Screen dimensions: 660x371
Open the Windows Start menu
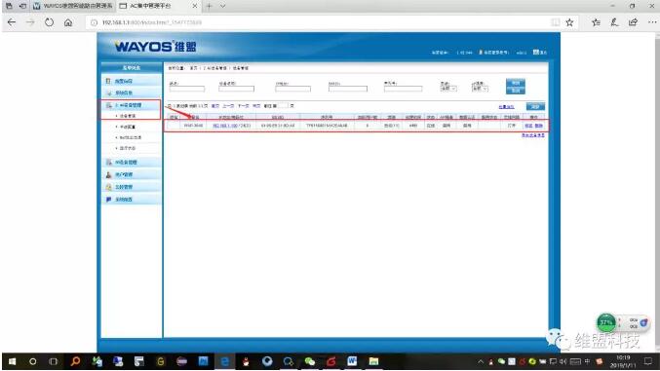[12, 361]
